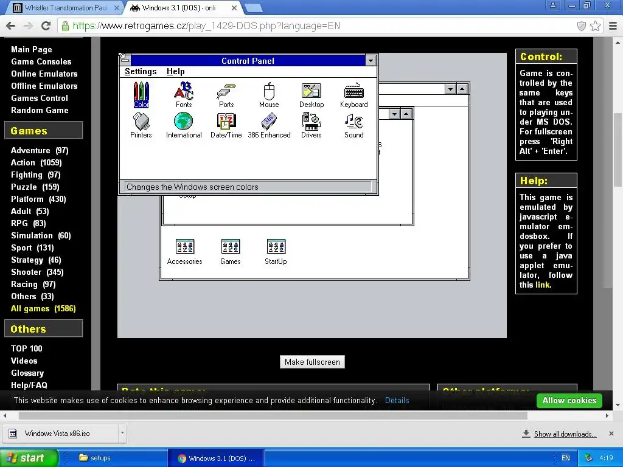Open the Main Page sidebar link

tap(32, 49)
